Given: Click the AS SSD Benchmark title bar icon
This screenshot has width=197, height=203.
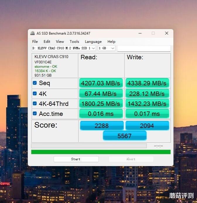Looking at the screenshot, I should pos(32,33).
